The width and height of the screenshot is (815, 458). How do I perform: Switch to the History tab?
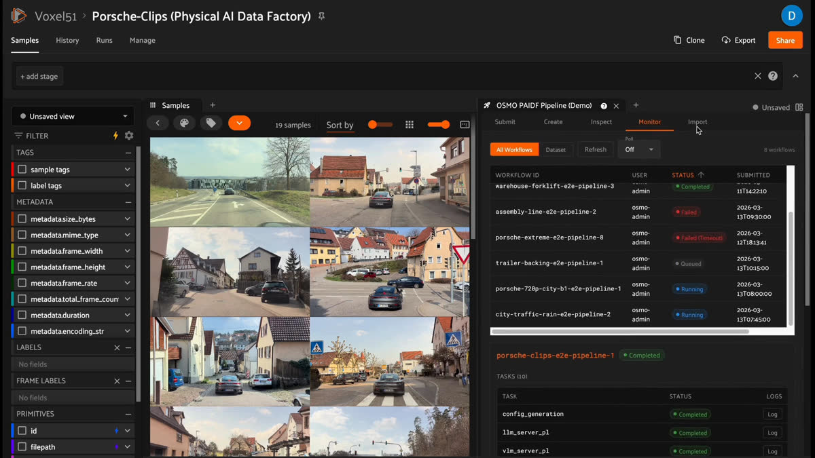click(x=67, y=40)
